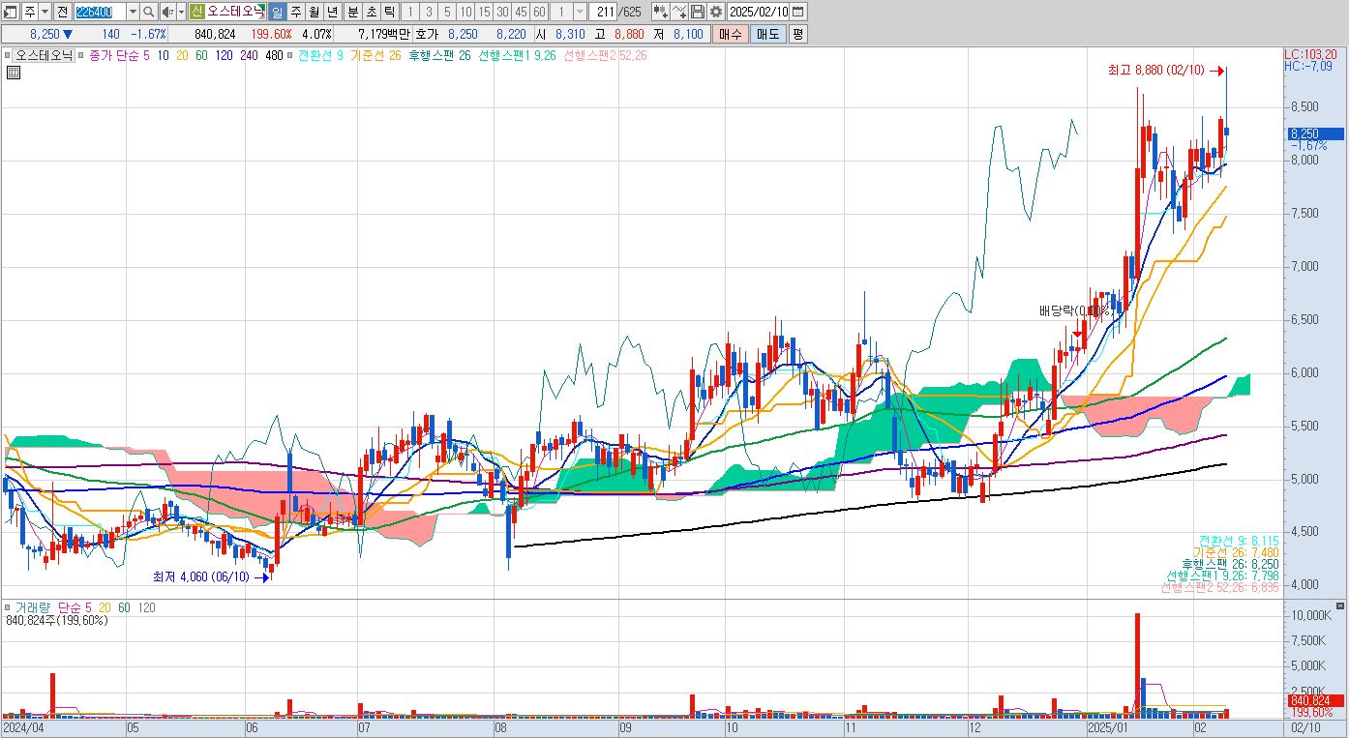Click the magnifier stock search icon
The width and height of the screenshot is (1349, 738).
(x=149, y=12)
